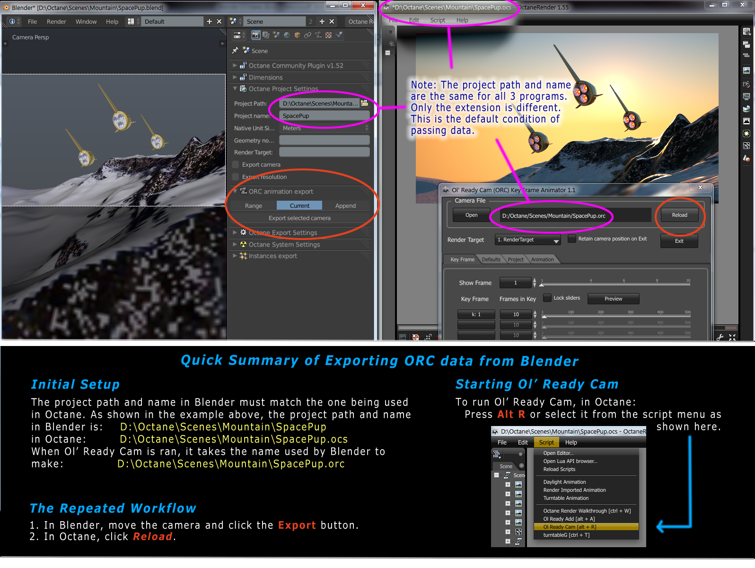755x568 pixels.
Task: Pin the Scene properties context
Action: click(235, 51)
